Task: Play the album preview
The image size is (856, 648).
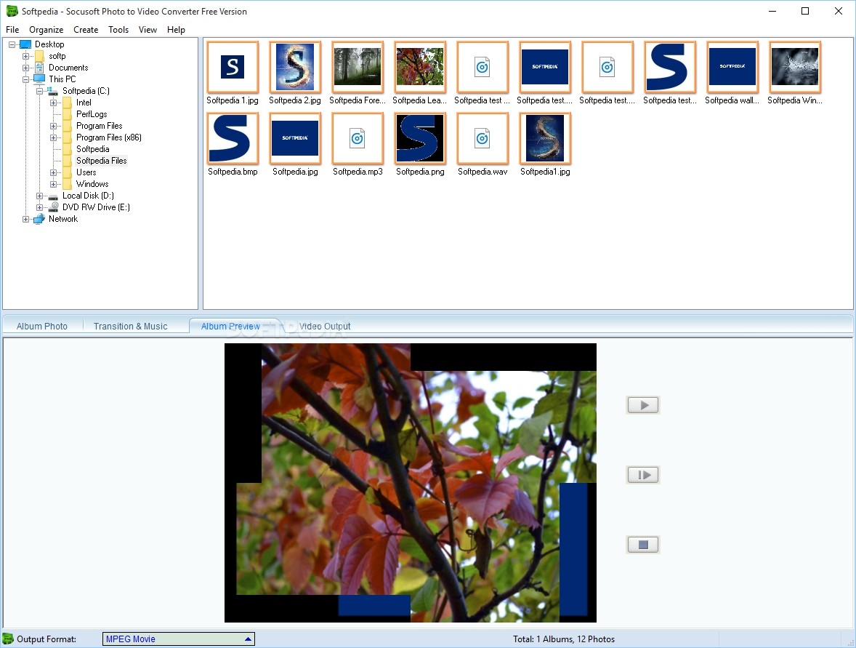Action: point(642,405)
